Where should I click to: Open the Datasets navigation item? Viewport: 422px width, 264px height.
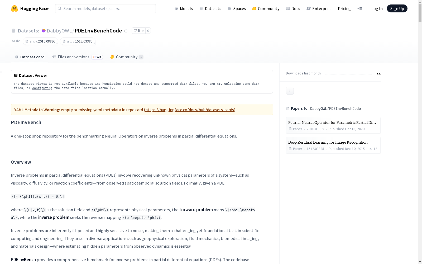tap(210, 8)
